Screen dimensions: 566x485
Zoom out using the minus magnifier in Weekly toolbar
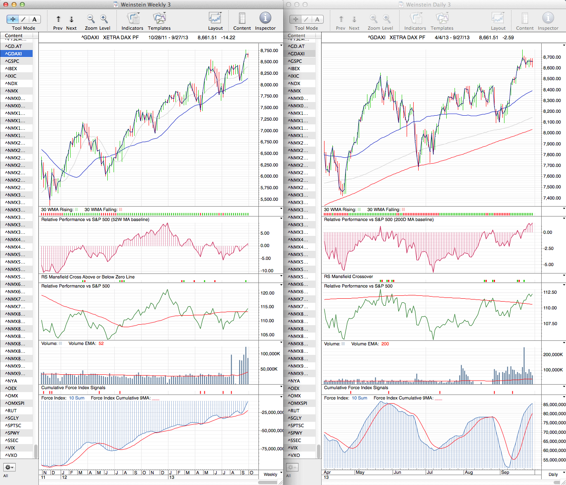coord(91,19)
